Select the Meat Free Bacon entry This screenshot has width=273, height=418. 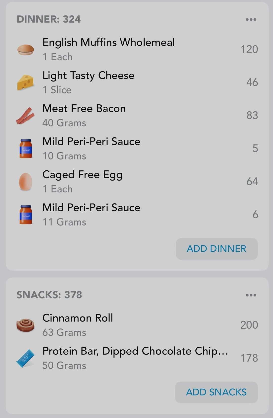[x=137, y=116]
